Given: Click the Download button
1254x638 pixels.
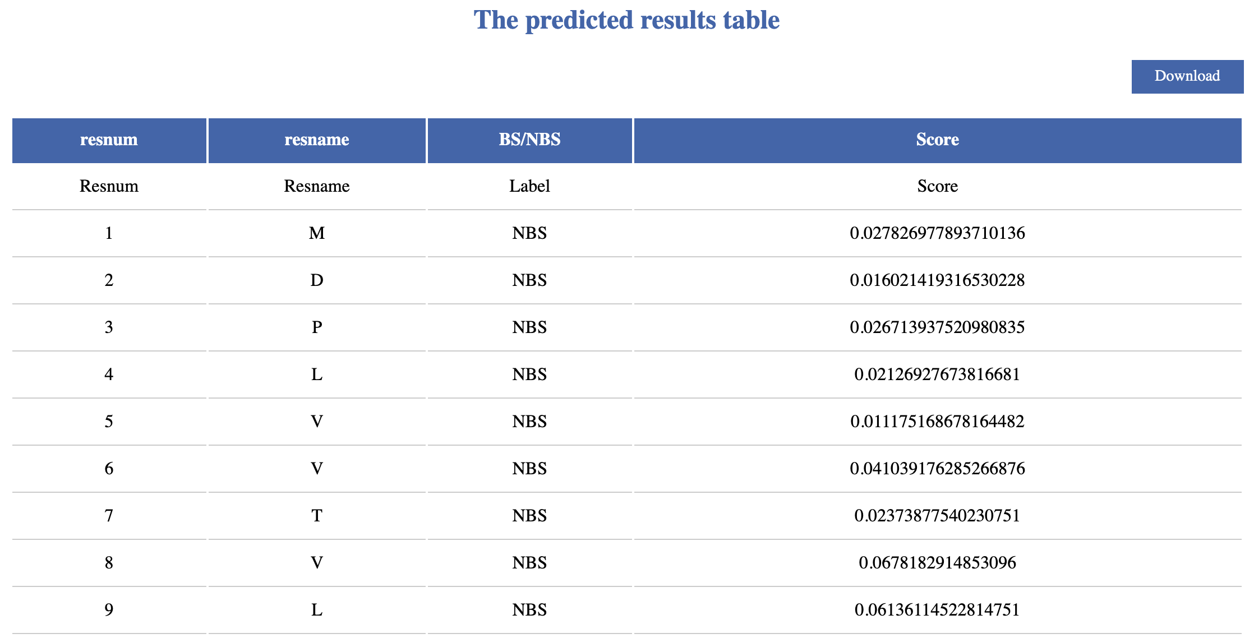Looking at the screenshot, I should pos(1187,76).
